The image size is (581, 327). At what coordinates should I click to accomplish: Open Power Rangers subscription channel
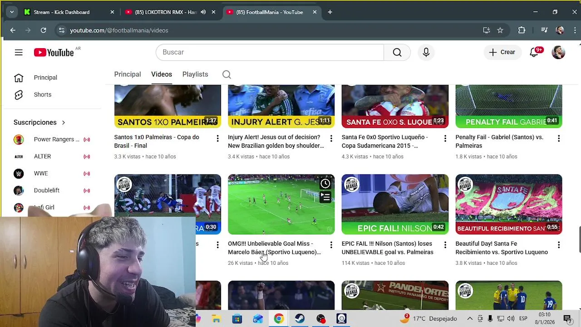(52, 139)
